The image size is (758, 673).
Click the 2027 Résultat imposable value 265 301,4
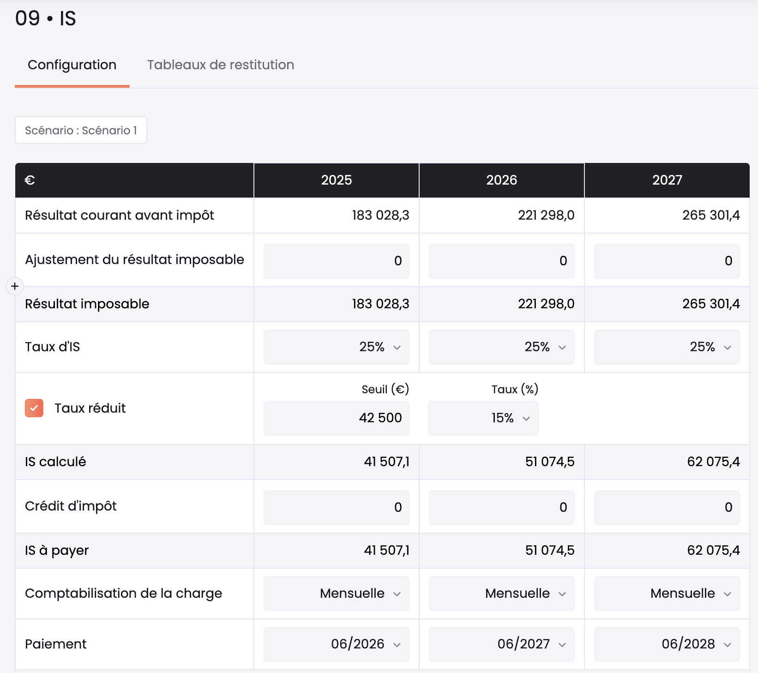[711, 304]
